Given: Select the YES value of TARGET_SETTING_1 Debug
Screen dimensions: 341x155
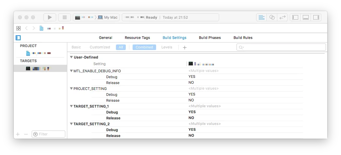Looking at the screenshot, I should pyautogui.click(x=192, y=112).
